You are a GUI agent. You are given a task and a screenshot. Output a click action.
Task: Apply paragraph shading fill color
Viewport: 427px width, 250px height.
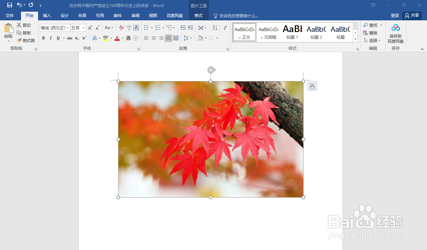[200, 38]
